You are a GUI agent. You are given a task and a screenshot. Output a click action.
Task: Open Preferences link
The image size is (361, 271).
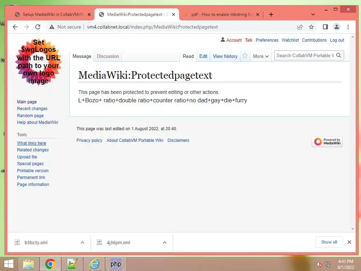pos(267,40)
